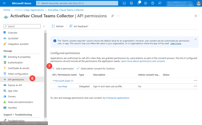Image resolution: width=202 pixels, height=125 pixels.
Task: Click the Microsoft Azure logo text
Action: (21, 3)
